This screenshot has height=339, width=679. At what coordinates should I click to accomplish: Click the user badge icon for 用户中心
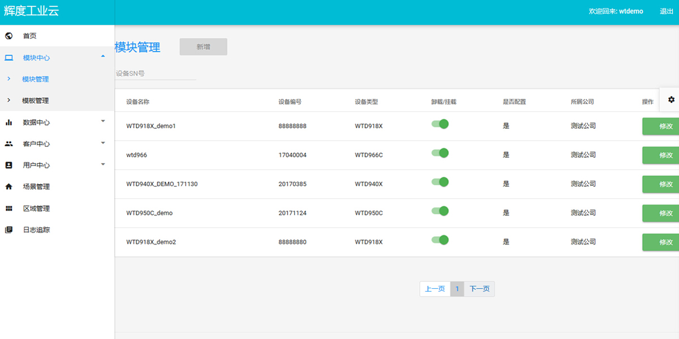pos(8,165)
